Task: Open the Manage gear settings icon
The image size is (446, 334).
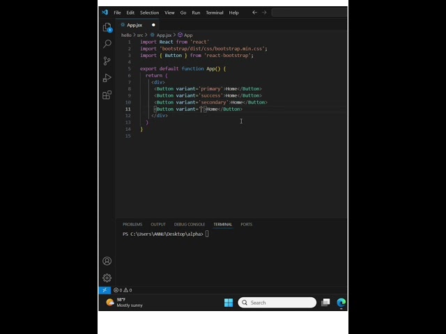Action: [107, 278]
